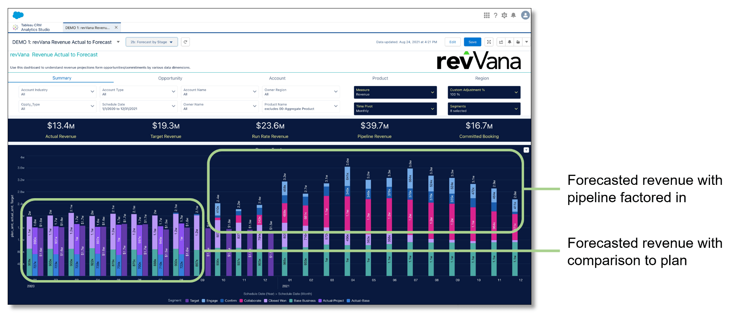Open the Account Industry filter
The height and width of the screenshot is (314, 737).
click(57, 92)
